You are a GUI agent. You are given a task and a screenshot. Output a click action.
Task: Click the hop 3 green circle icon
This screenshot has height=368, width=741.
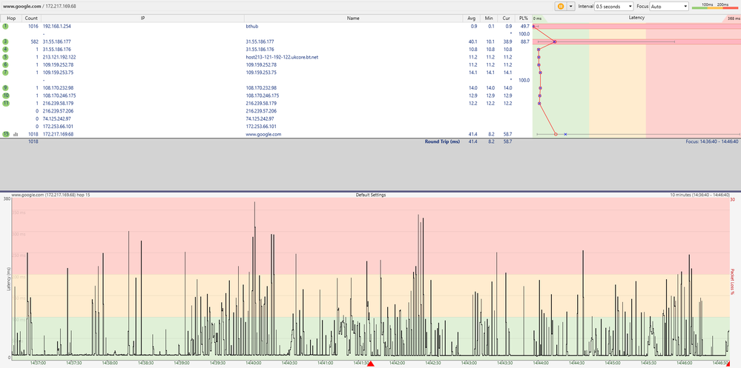coord(5,41)
